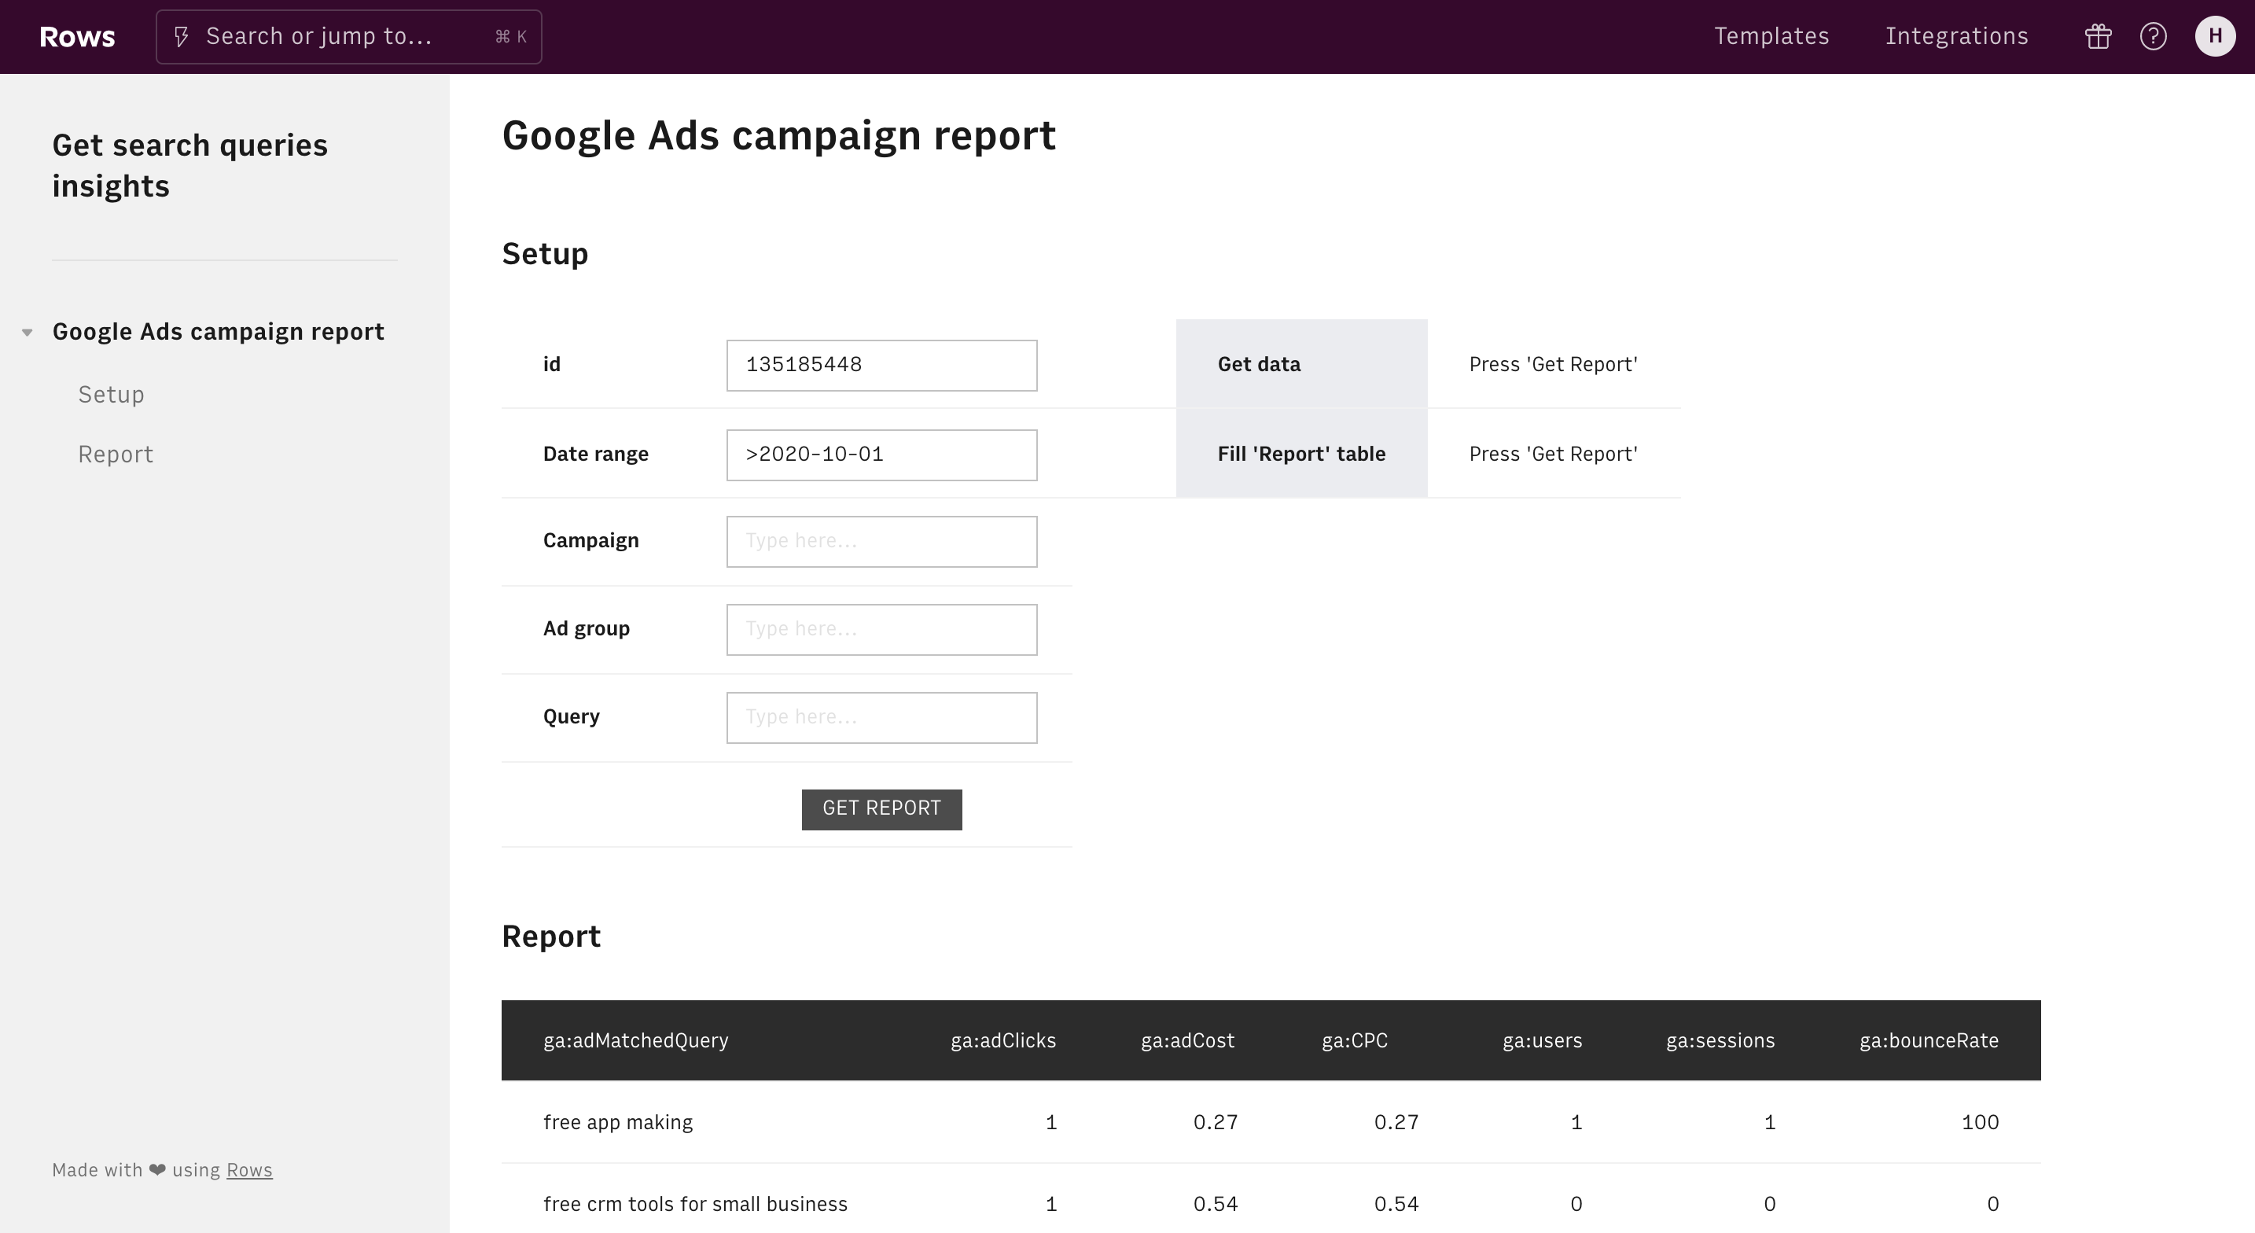Select the ga:adMatchedQuery column header
Screen dimensions: 2255x1233
pos(635,1040)
